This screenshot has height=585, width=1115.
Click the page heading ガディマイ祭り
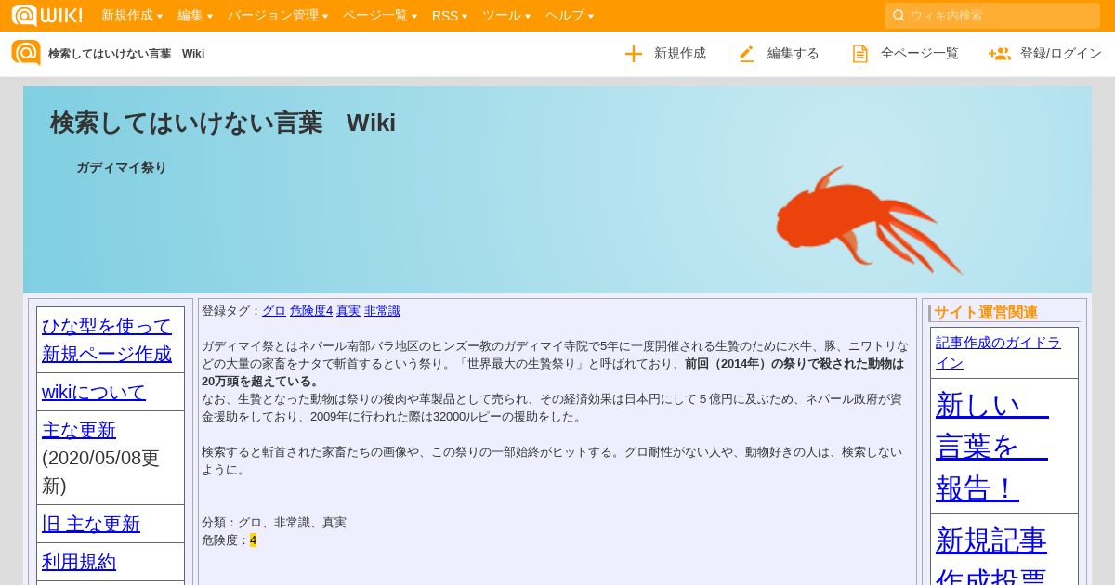click(x=122, y=167)
